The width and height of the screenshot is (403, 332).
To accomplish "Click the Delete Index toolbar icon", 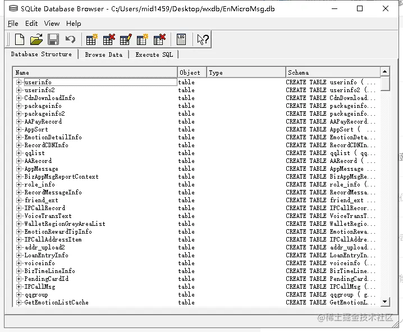I will [159, 39].
